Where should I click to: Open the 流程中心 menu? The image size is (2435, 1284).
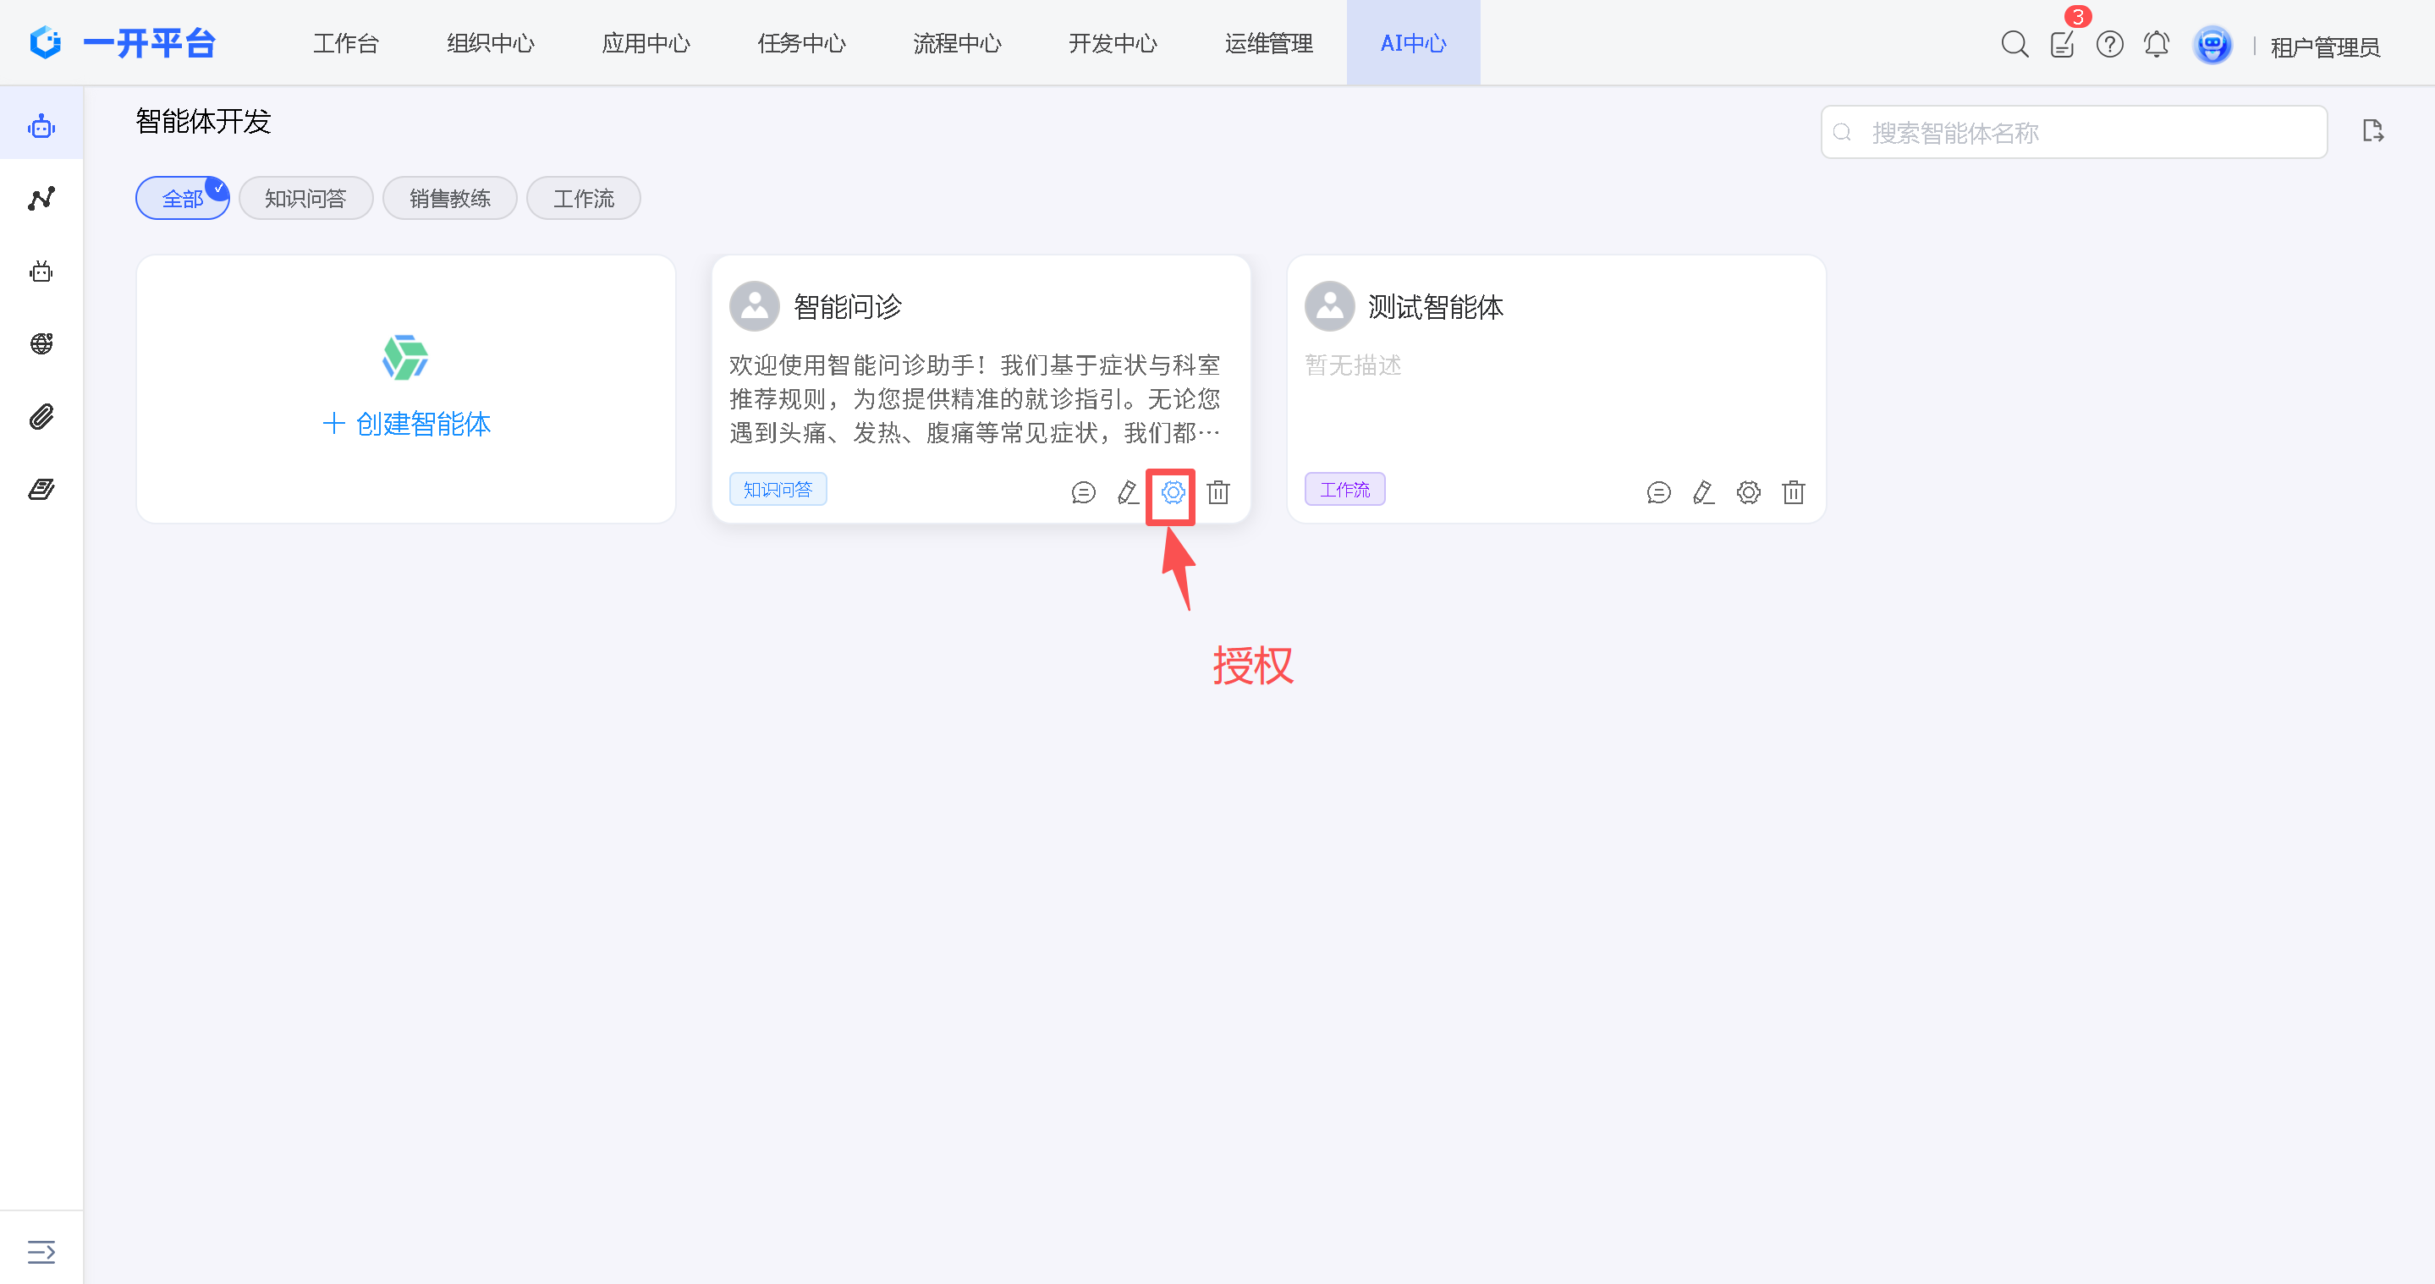coord(957,43)
